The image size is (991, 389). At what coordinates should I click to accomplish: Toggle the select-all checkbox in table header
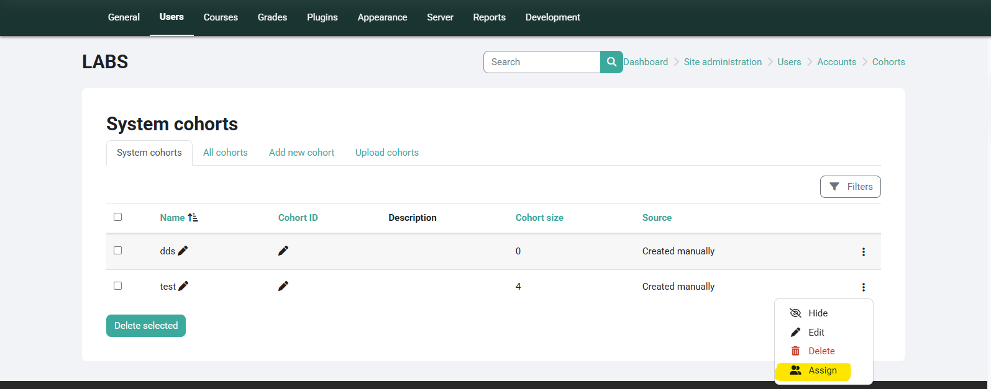(x=118, y=217)
